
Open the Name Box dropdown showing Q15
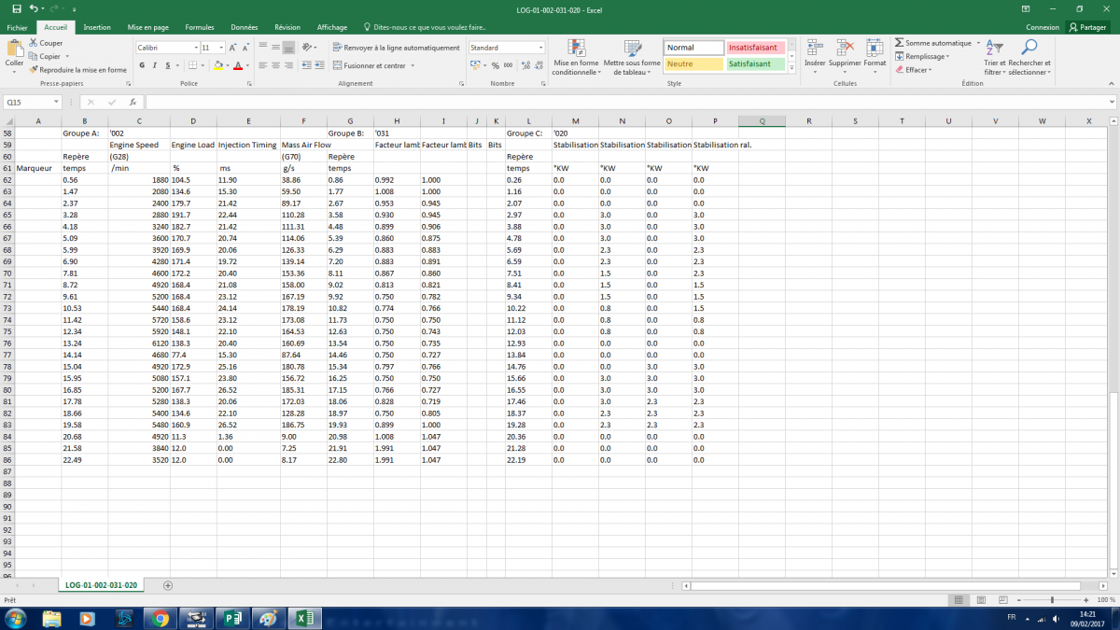coord(56,103)
